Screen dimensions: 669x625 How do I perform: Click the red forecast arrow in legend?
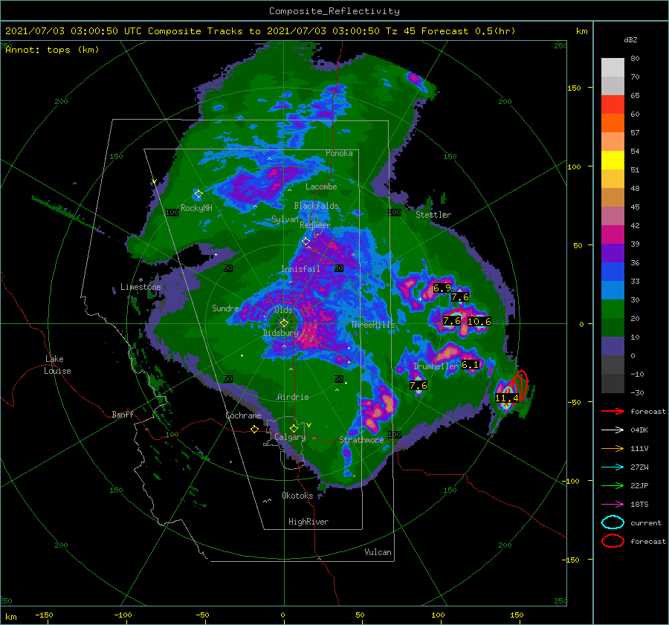pyautogui.click(x=613, y=411)
